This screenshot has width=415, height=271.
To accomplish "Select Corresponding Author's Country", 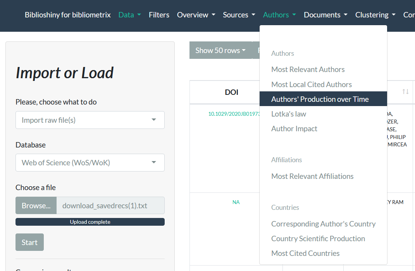I will pyautogui.click(x=323, y=224).
